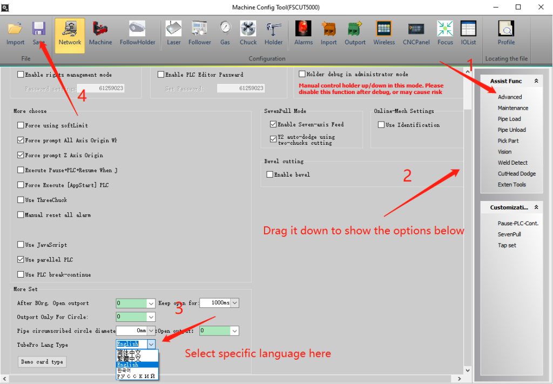553x384 pixels.
Task: Open the Keep open for duration dropdown
Action: click(x=235, y=303)
